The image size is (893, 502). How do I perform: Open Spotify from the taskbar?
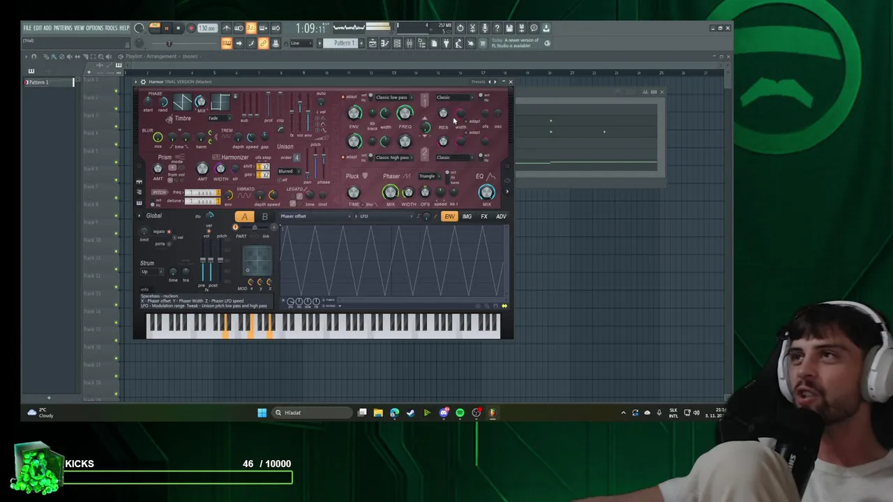[x=460, y=413]
